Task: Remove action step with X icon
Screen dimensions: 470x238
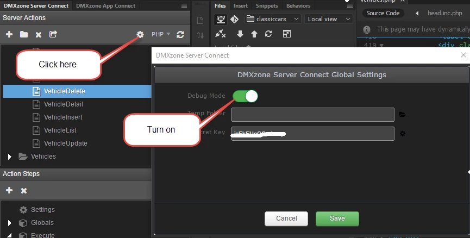Action: (24, 191)
